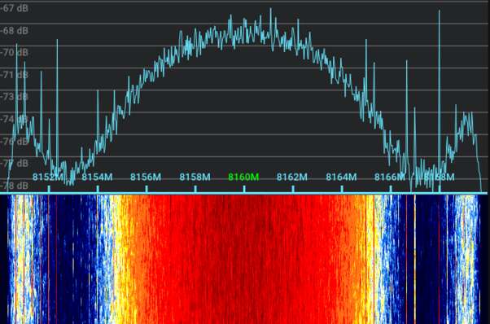
Task: Click the 8162M frequency label
Action: click(x=292, y=177)
